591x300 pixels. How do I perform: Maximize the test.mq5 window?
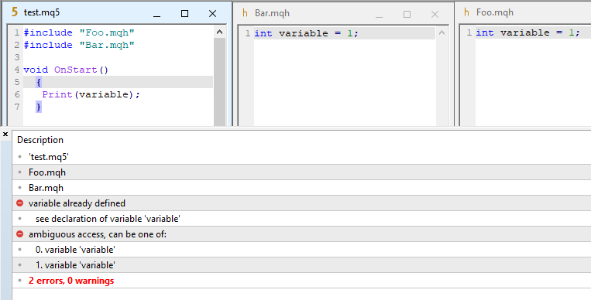184,14
